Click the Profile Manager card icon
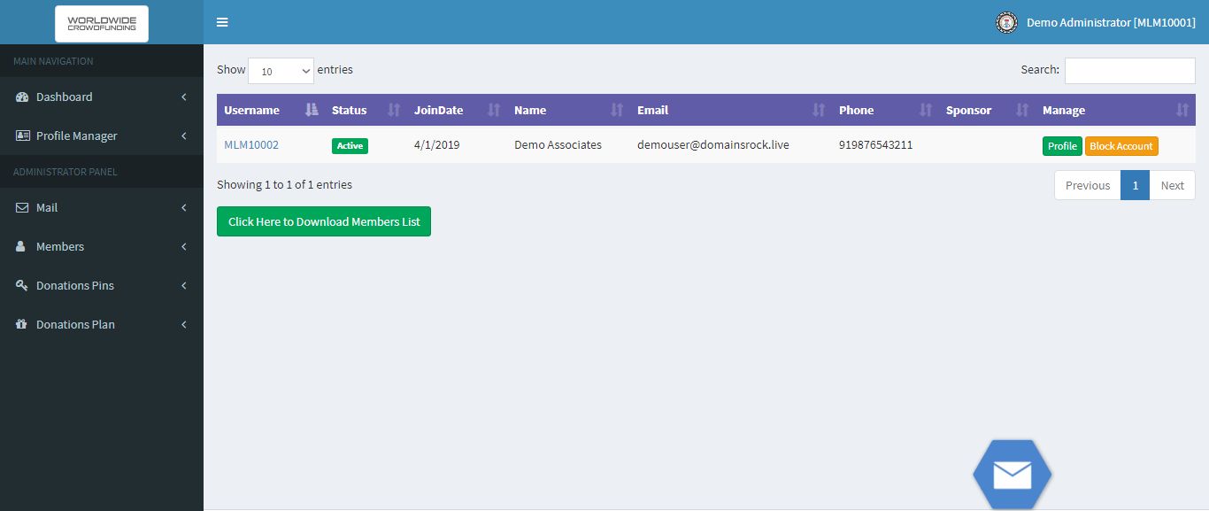Image resolution: width=1209 pixels, height=511 pixels. pyautogui.click(x=22, y=135)
